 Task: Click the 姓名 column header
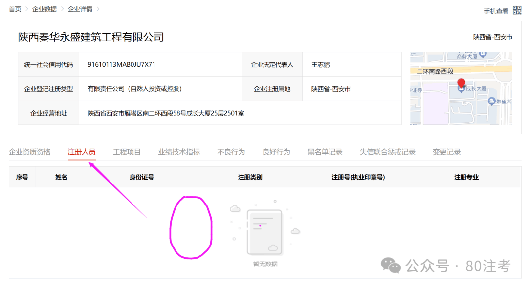(62, 177)
